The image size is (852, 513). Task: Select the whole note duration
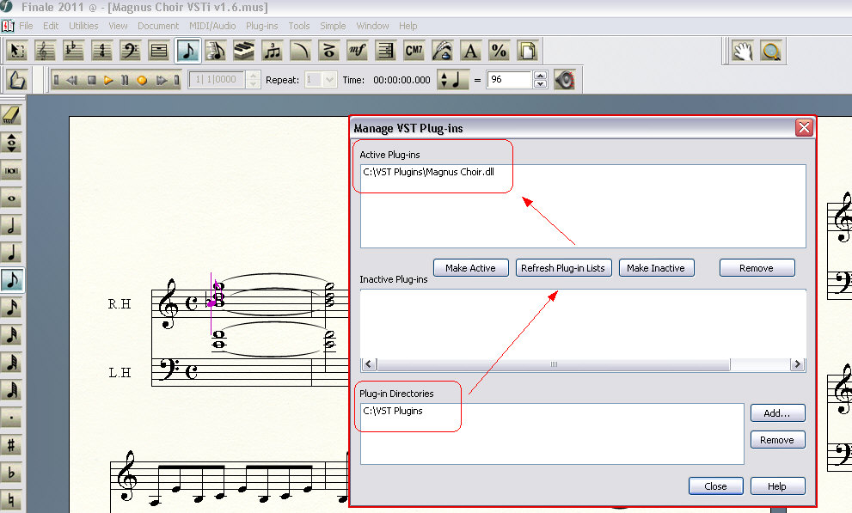tap(11, 198)
